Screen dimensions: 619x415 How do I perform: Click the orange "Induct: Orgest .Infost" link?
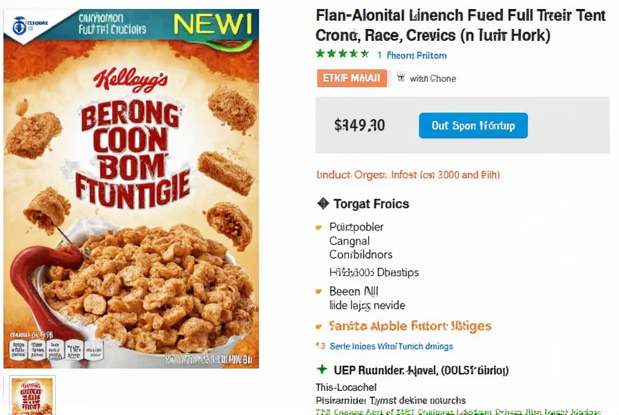[408, 175]
